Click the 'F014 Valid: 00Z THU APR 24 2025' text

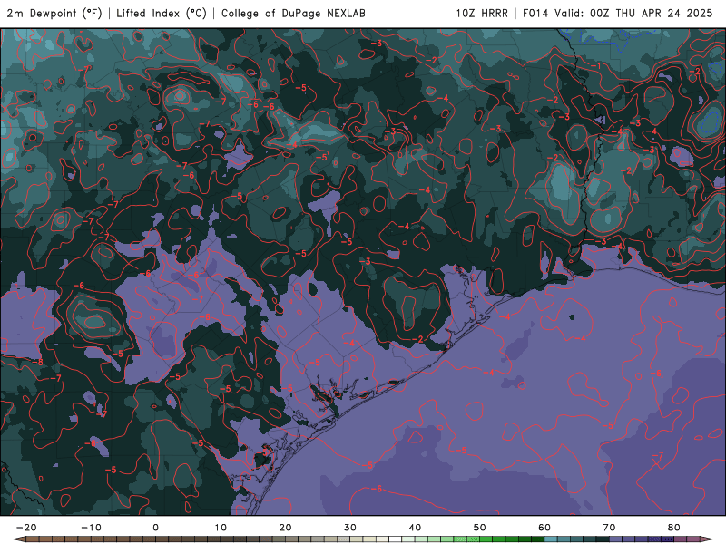click(x=618, y=14)
